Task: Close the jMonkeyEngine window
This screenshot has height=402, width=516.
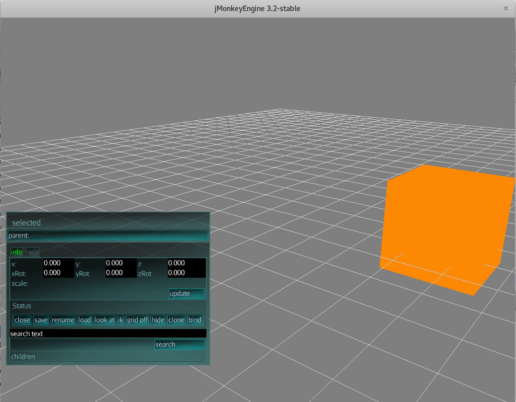Action: [x=506, y=9]
